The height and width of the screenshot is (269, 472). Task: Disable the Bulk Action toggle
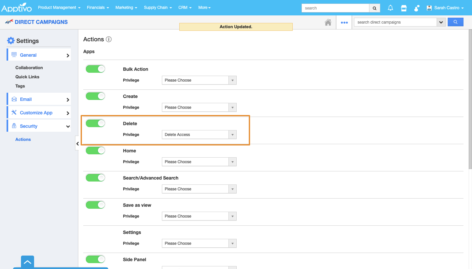click(95, 69)
